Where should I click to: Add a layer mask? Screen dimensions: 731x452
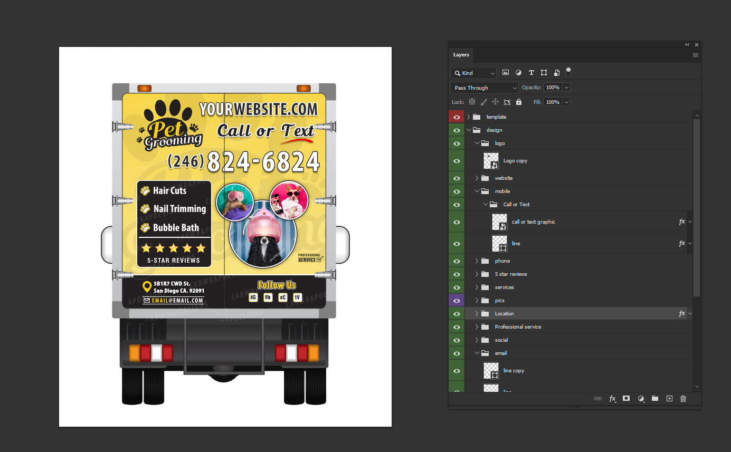coord(626,399)
